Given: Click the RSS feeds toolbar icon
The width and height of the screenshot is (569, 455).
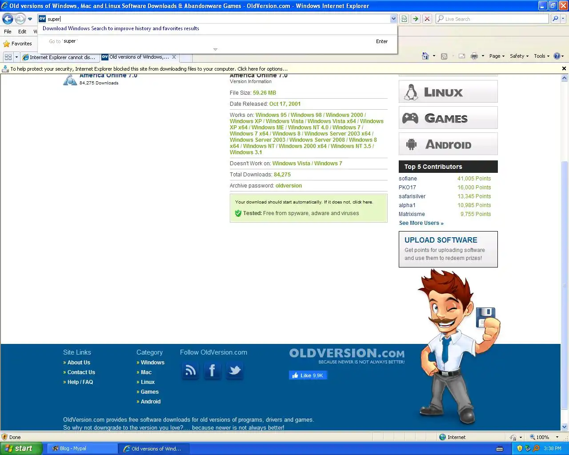Looking at the screenshot, I should coord(444,56).
